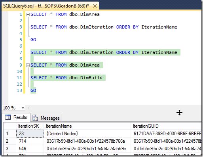
Task: Select the cell with value 546
Action: tap(30, 149)
